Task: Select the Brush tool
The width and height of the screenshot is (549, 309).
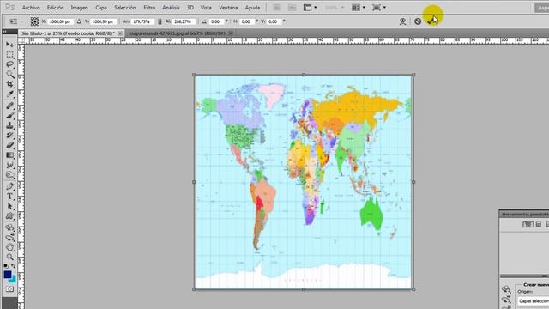Action: [9, 115]
